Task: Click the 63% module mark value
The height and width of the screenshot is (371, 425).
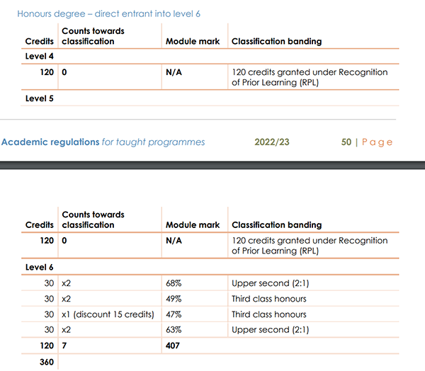Action: pos(175,330)
